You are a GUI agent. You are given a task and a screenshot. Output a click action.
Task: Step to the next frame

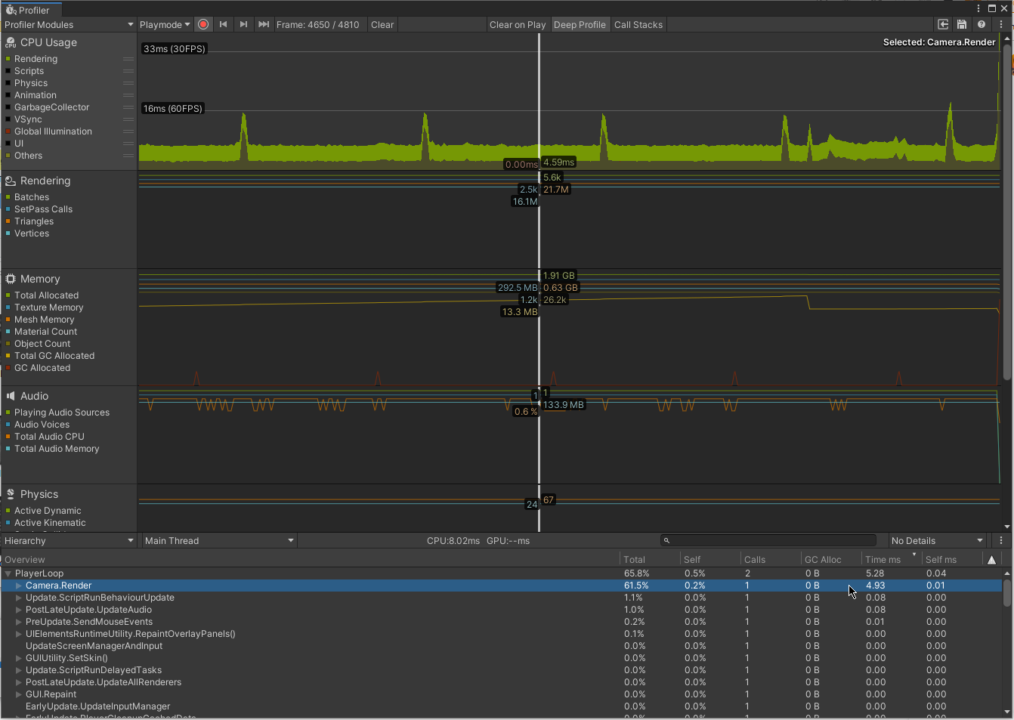pyautogui.click(x=243, y=24)
